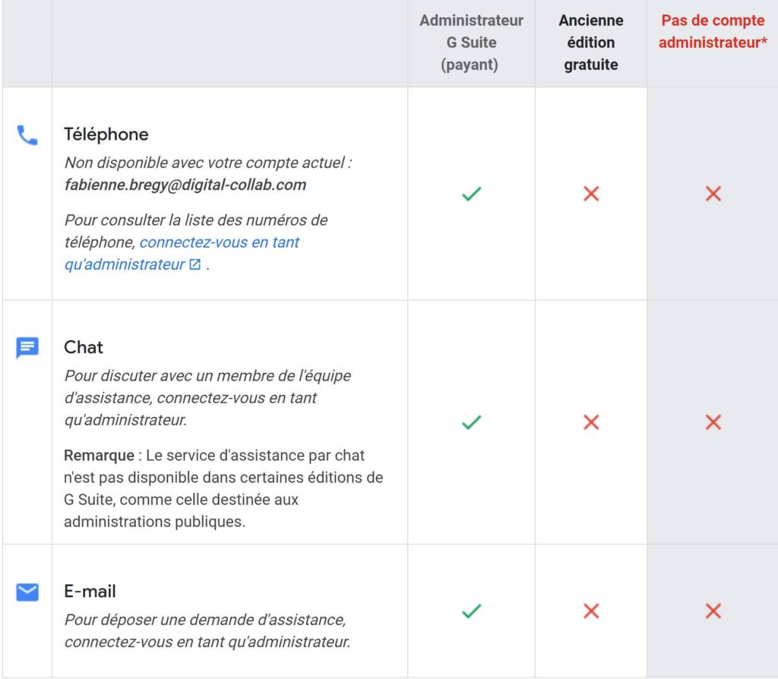Viewport: 778px width, 679px height.
Task: Click E-mail red cross under Pas de compte administrateur
Action: tap(713, 611)
